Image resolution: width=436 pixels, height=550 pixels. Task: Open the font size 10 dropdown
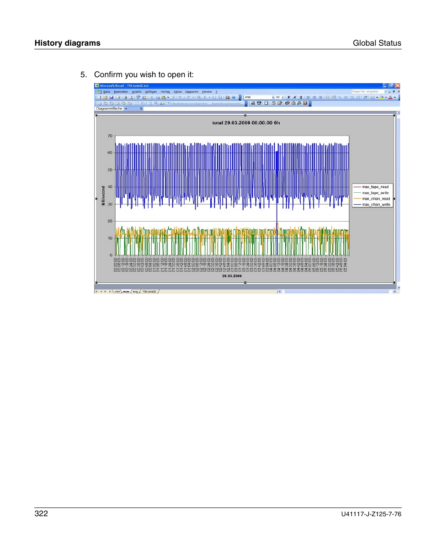[x=282, y=97]
